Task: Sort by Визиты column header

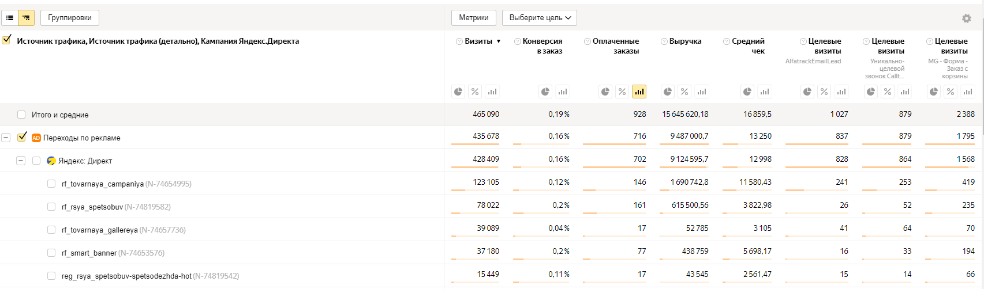Action: [x=478, y=41]
